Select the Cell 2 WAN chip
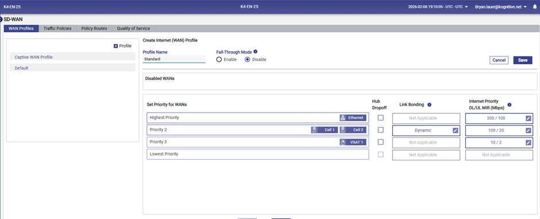540x219 pixels. point(353,130)
